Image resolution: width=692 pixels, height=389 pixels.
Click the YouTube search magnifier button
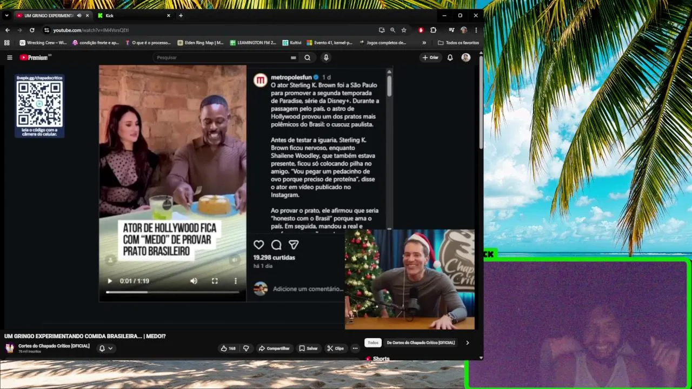(x=307, y=57)
